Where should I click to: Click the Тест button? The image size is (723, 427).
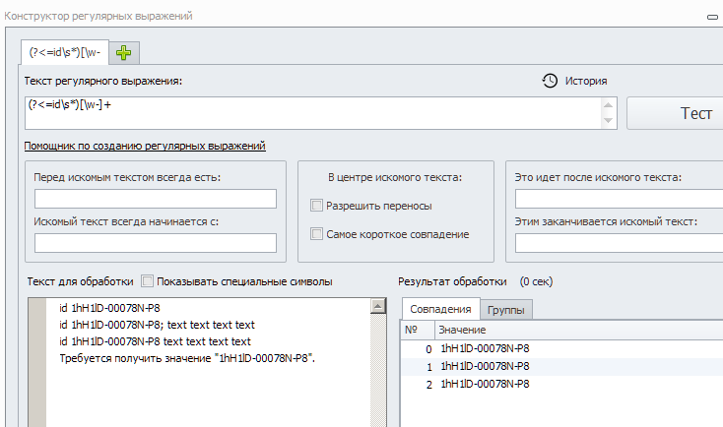(680, 113)
